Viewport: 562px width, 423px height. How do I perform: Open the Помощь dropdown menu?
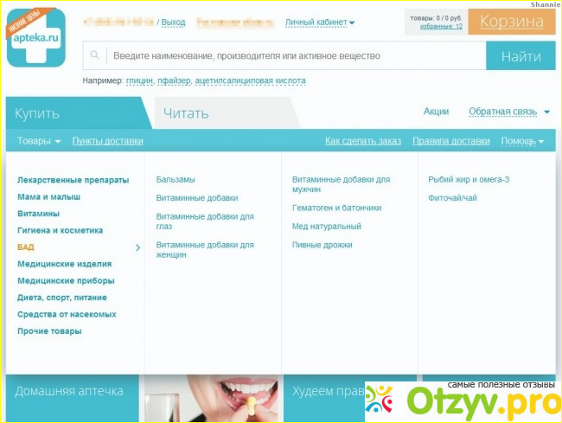pyautogui.click(x=523, y=141)
